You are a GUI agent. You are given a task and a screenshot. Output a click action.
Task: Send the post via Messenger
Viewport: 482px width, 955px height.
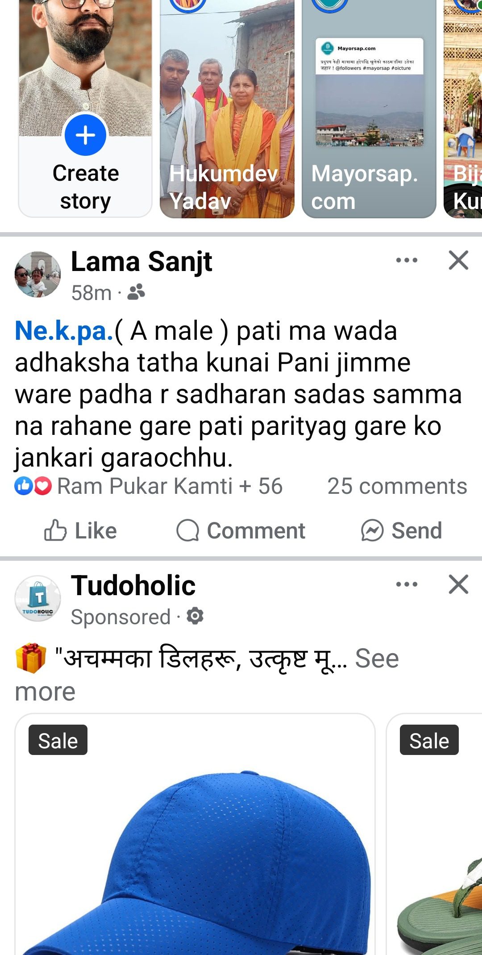tap(401, 530)
